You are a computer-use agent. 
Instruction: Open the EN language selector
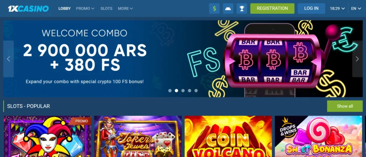(x=356, y=9)
